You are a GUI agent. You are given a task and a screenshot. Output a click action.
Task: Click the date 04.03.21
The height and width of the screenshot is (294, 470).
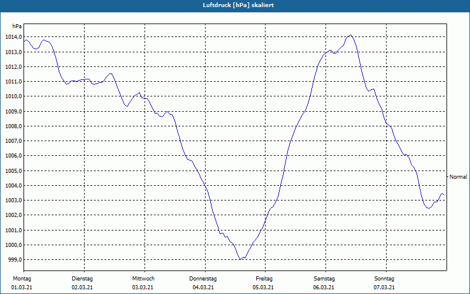203,288
